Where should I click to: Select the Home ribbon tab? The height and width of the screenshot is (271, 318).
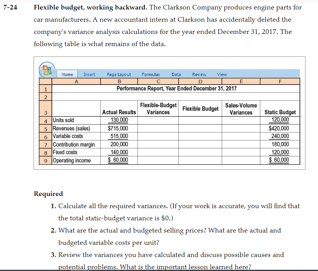(67, 74)
